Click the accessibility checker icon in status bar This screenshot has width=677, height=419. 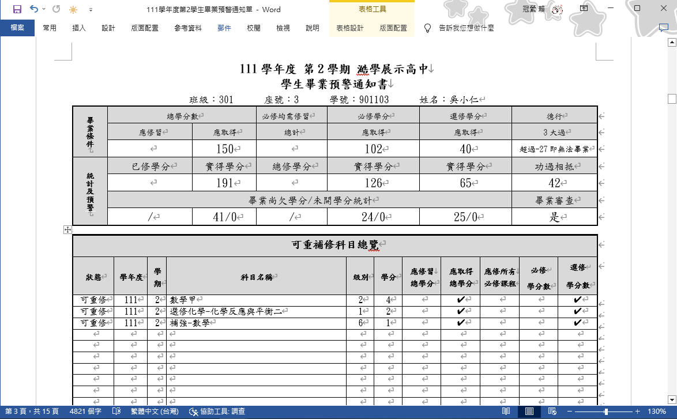[x=193, y=412]
